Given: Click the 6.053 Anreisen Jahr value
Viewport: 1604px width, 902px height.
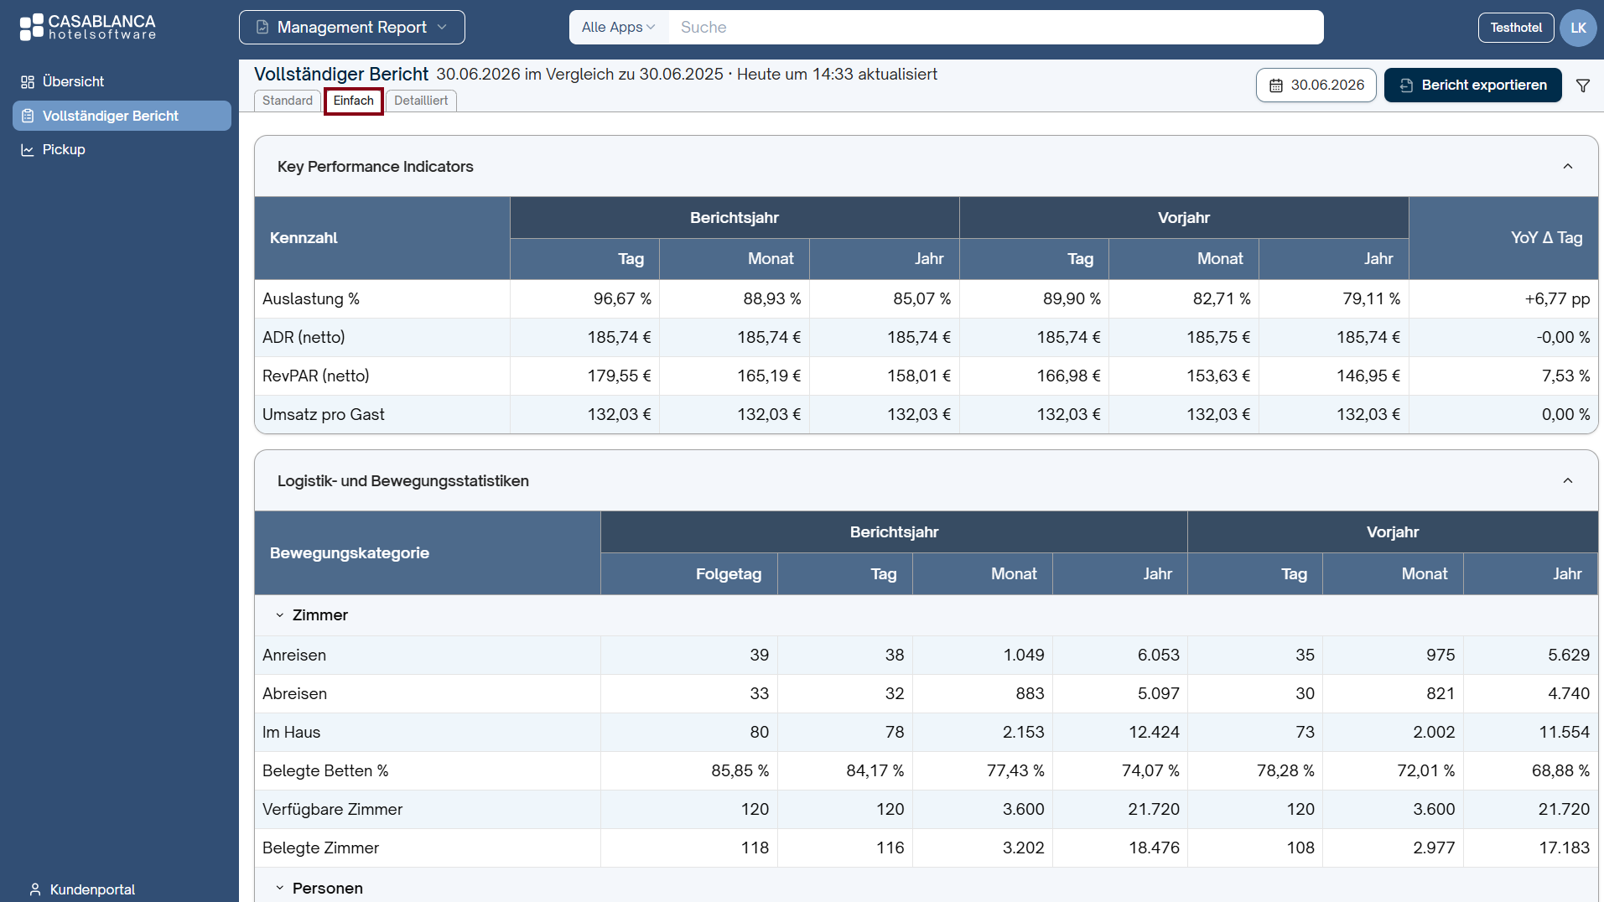Looking at the screenshot, I should click(x=1158, y=656).
